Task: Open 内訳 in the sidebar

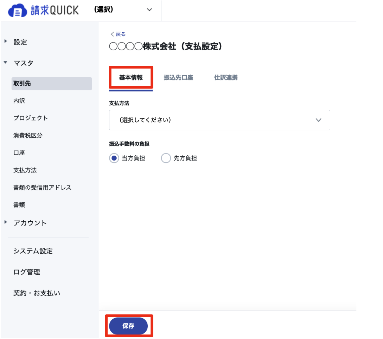Action: 19,101
